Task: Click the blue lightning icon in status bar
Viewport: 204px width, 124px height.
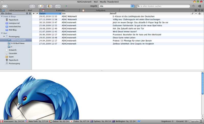Action: 139,121
